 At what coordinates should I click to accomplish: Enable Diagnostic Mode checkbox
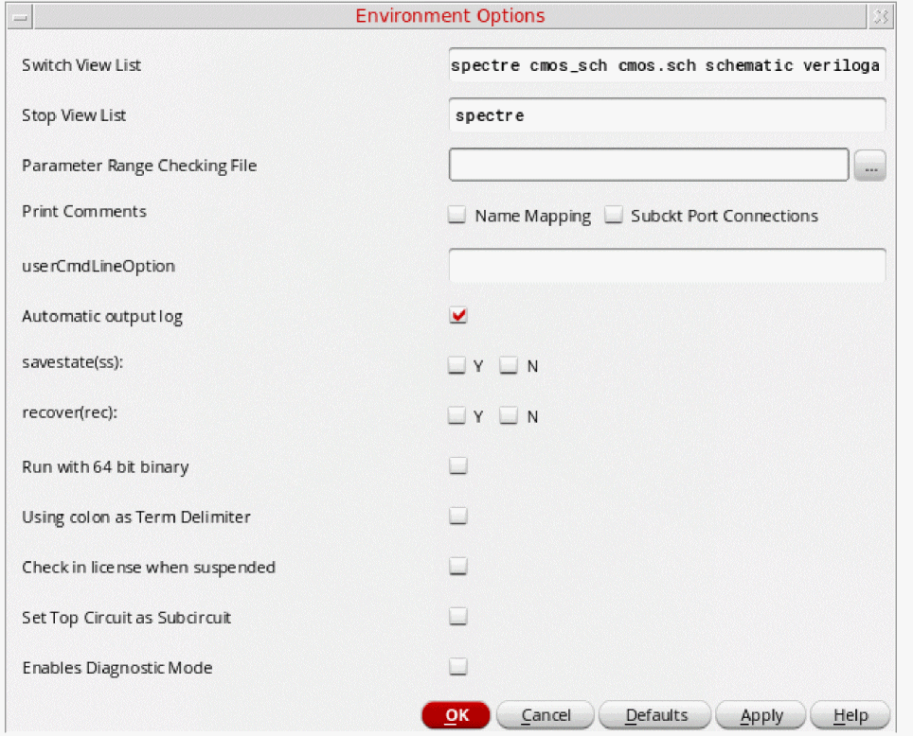[458, 667]
